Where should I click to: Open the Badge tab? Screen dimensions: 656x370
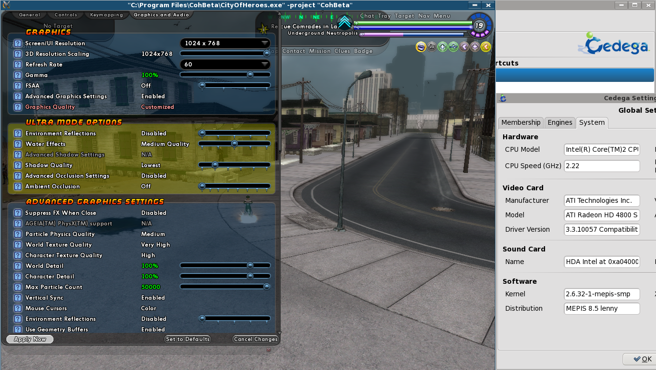coord(363,51)
